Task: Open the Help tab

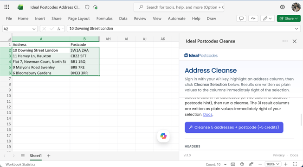Action: [x=196, y=19]
